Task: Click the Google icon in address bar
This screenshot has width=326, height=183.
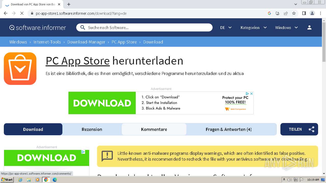Action: (x=269, y=13)
